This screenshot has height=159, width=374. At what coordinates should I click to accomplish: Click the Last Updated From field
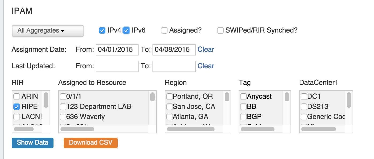point(117,66)
